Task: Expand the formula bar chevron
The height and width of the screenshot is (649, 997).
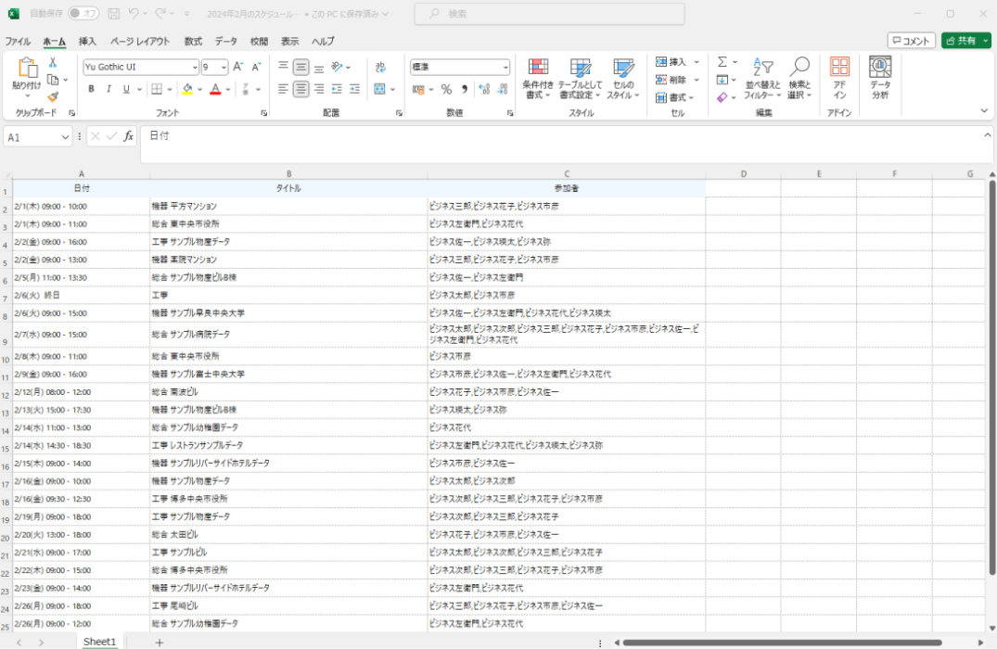Action: point(987,134)
